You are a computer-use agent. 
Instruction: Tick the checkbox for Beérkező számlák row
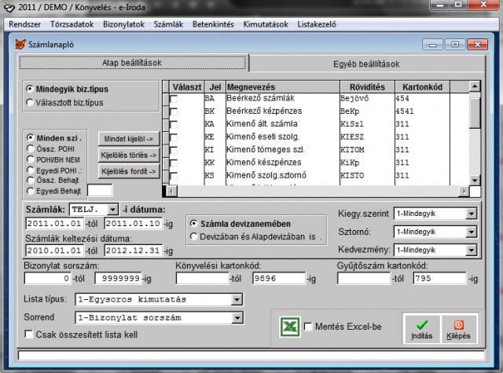pos(173,100)
